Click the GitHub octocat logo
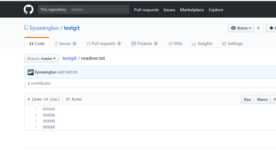Viewport: 276px width, 159px height. coord(29,9)
